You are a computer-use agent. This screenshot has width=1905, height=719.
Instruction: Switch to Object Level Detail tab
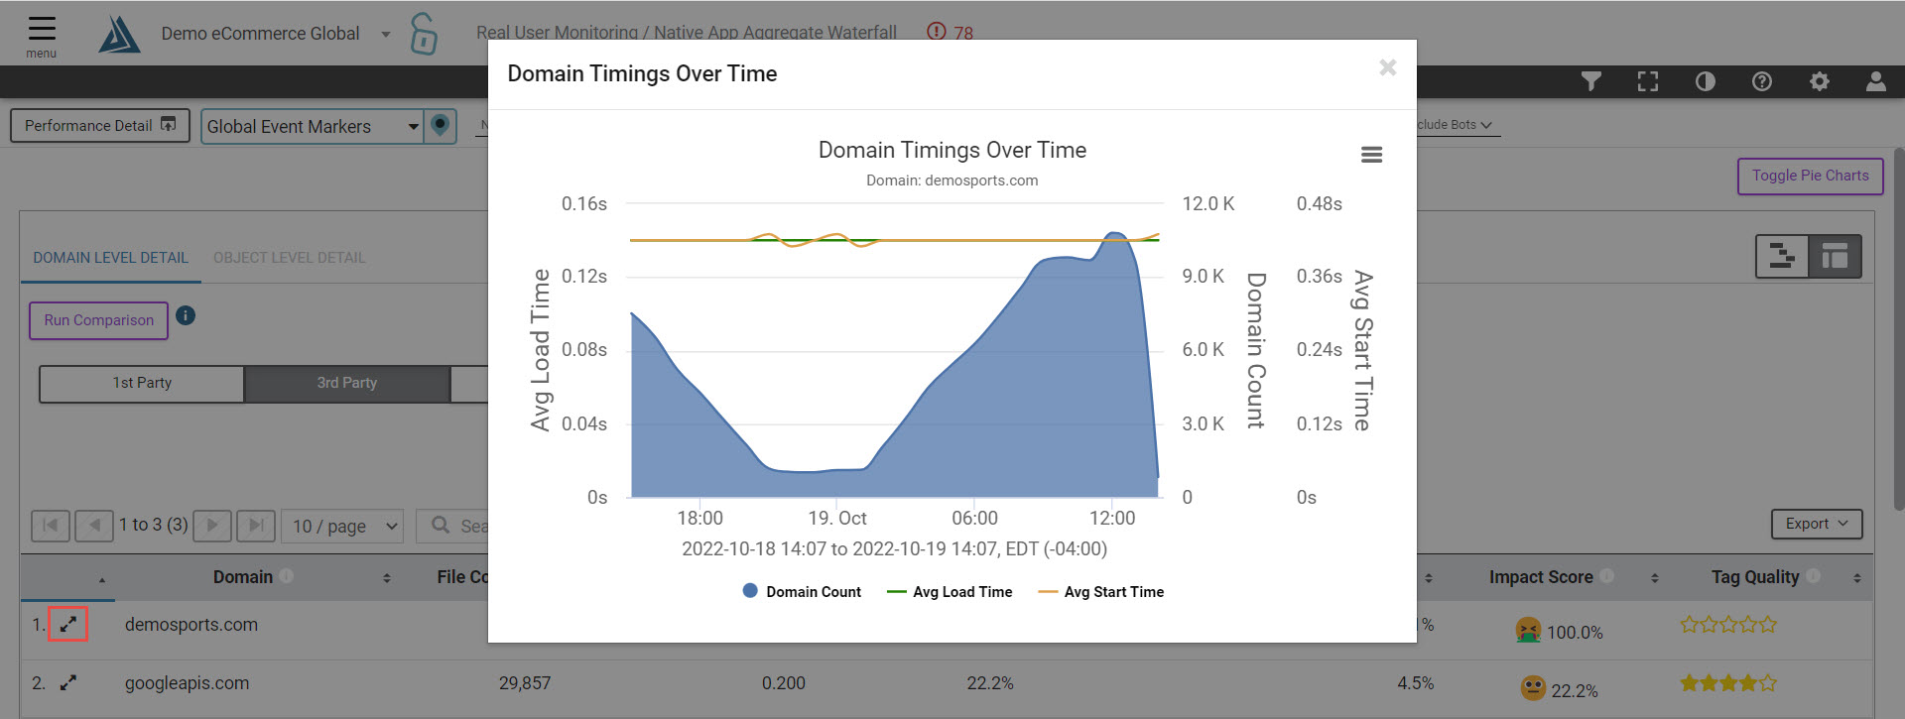(x=289, y=258)
